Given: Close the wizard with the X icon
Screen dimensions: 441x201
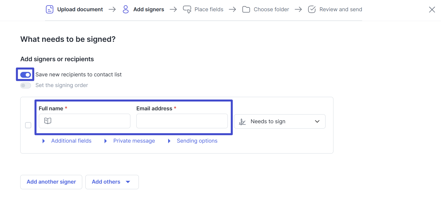Looking at the screenshot, I should click(432, 10).
